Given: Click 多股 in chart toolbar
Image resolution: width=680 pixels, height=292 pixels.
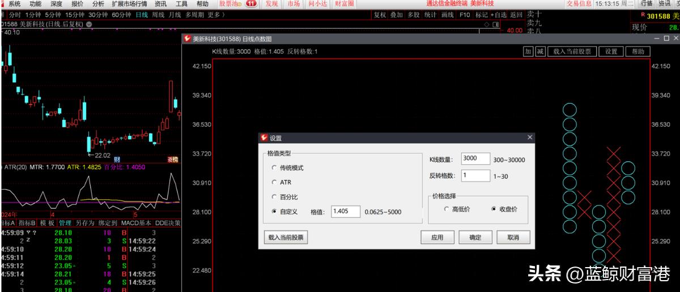Looking at the screenshot, I should [x=414, y=15].
